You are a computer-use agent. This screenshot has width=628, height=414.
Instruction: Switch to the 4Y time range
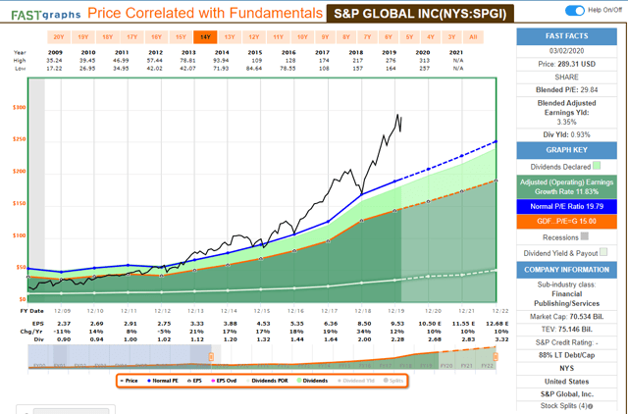pyautogui.click(x=431, y=37)
